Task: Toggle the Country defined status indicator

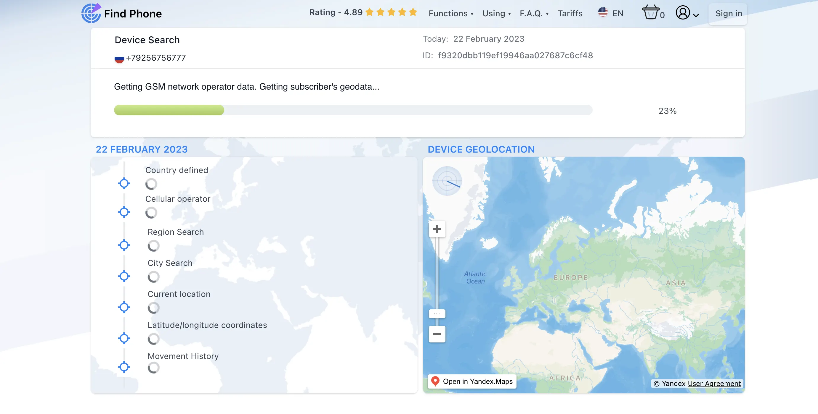Action: point(151,183)
